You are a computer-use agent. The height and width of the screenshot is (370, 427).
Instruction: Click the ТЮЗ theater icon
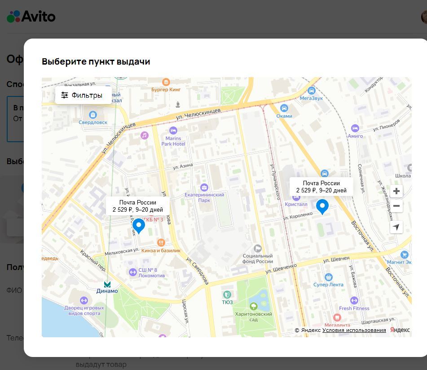click(227, 294)
